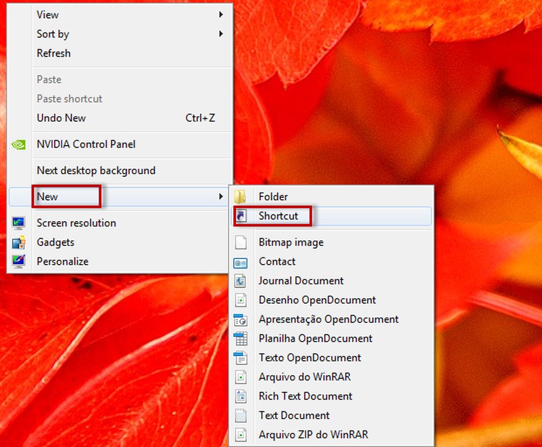Select Arquivo do WinRAR

331,377
